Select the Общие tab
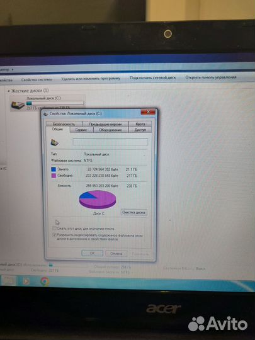The height and width of the screenshot is (340, 255). pos(57,130)
